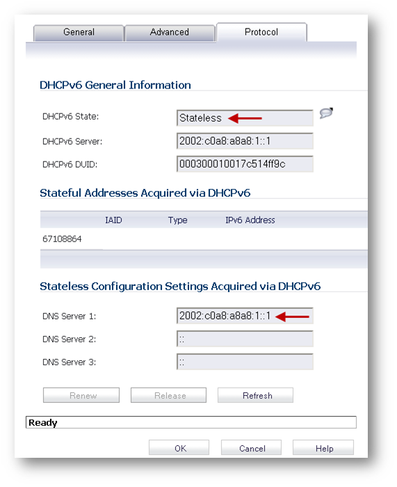The width and height of the screenshot is (397, 487).
Task: Dismiss the dialog with Cancel
Action: click(x=252, y=447)
